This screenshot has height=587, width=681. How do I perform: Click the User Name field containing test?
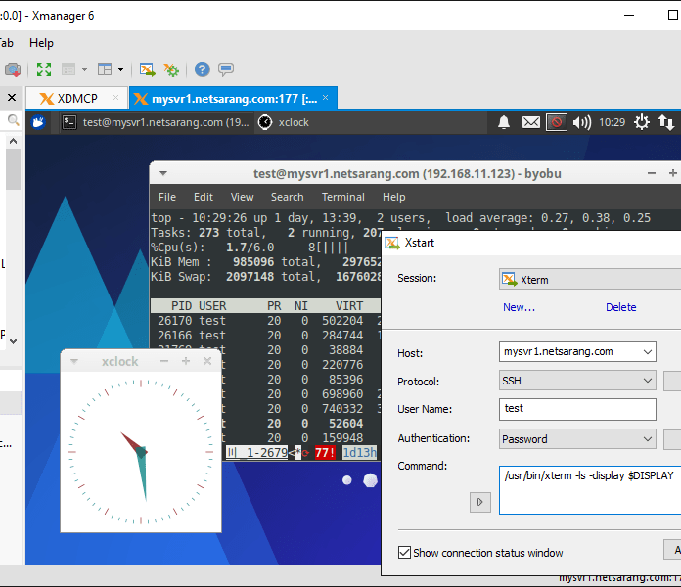(577, 409)
